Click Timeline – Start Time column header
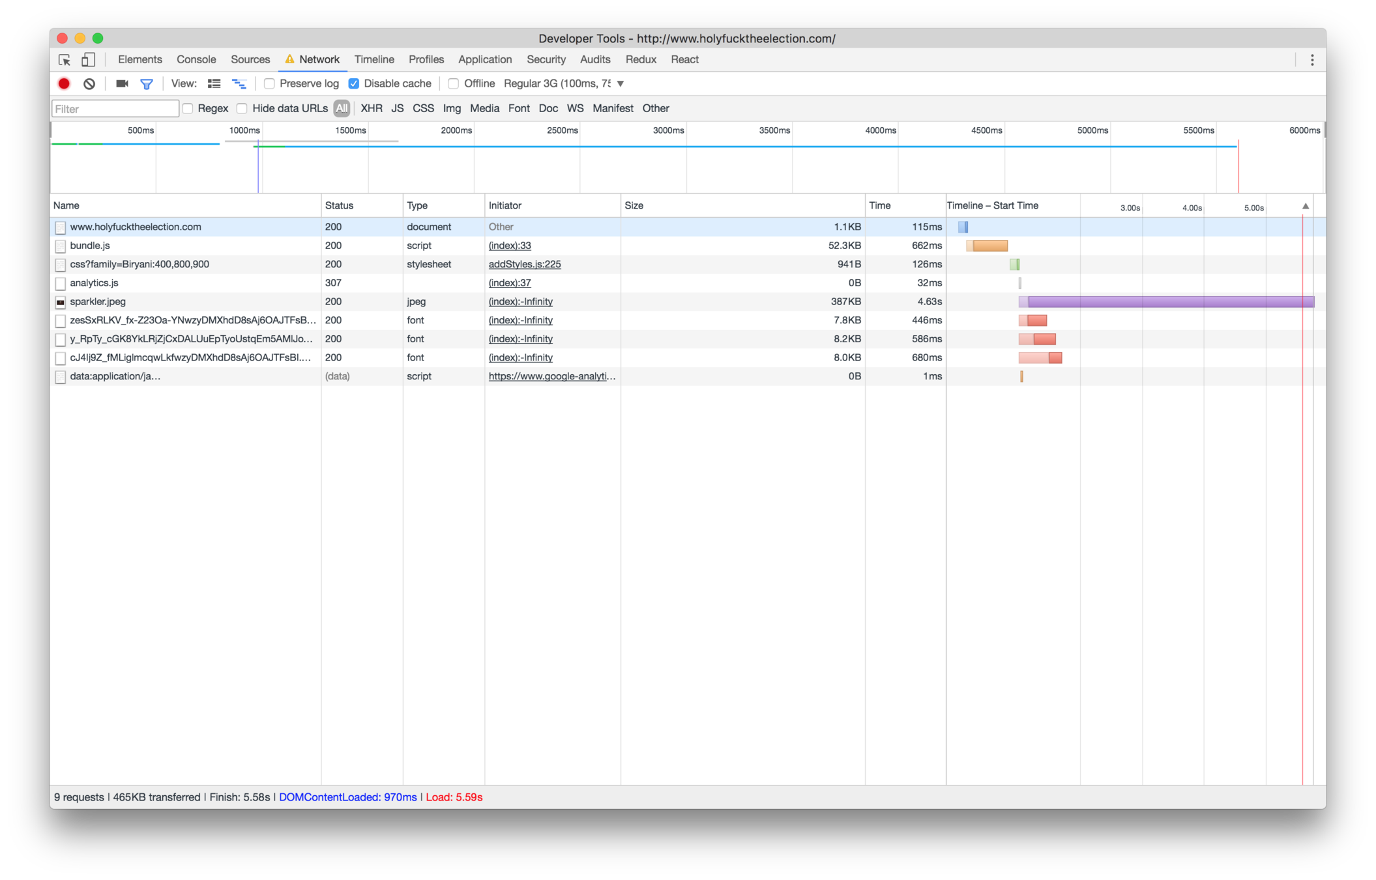 pyautogui.click(x=992, y=205)
